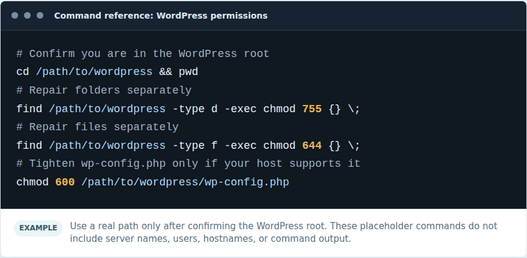Click the first window dot in title bar
Viewport: 527px width, 258px height.
(x=15, y=16)
